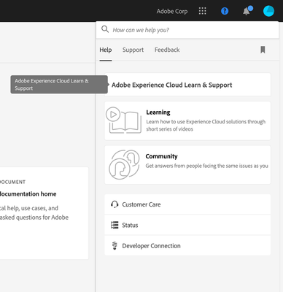This screenshot has width=283, height=292.
Task: Click the Learning video book icon
Action: 123,120
